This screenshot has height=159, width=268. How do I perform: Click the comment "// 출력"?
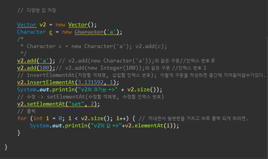click(26, 111)
